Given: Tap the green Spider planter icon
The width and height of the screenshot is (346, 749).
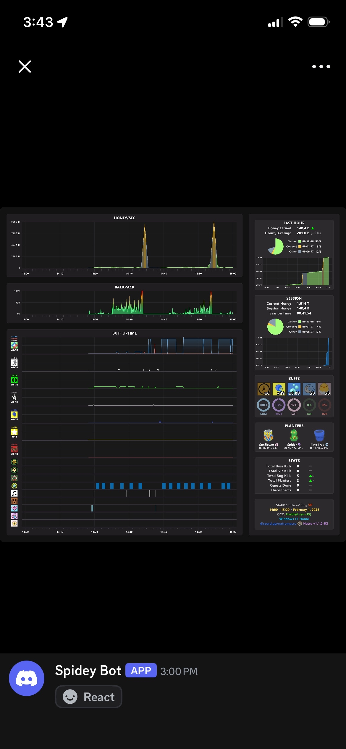Looking at the screenshot, I should tap(294, 435).
